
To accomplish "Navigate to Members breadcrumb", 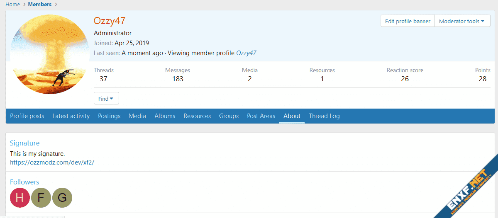I will [40, 4].
